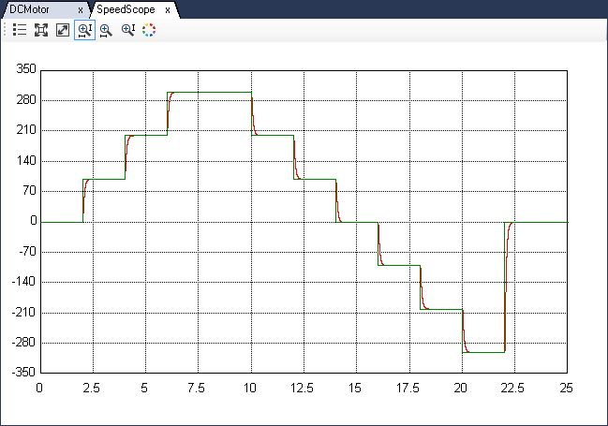
Task: Select the SpeedScope tab
Action: 126,9
